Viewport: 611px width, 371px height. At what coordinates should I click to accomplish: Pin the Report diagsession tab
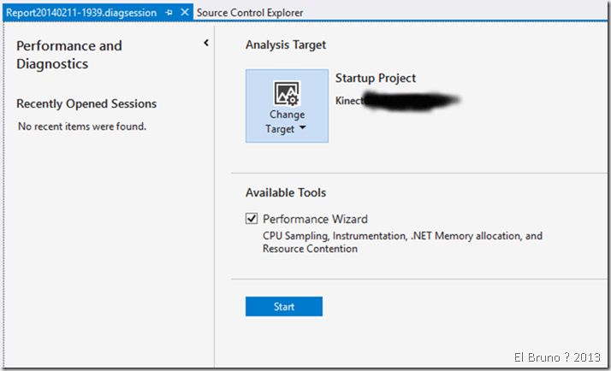pos(169,13)
